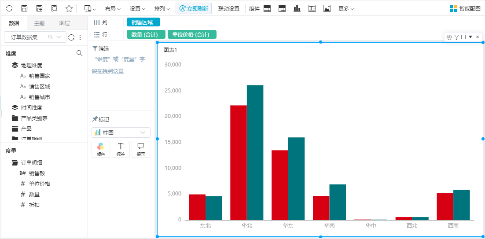Click the 标签 mark button

121,149
